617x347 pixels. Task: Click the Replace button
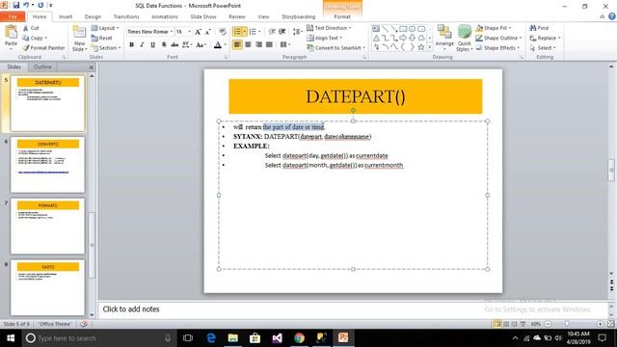pos(545,38)
